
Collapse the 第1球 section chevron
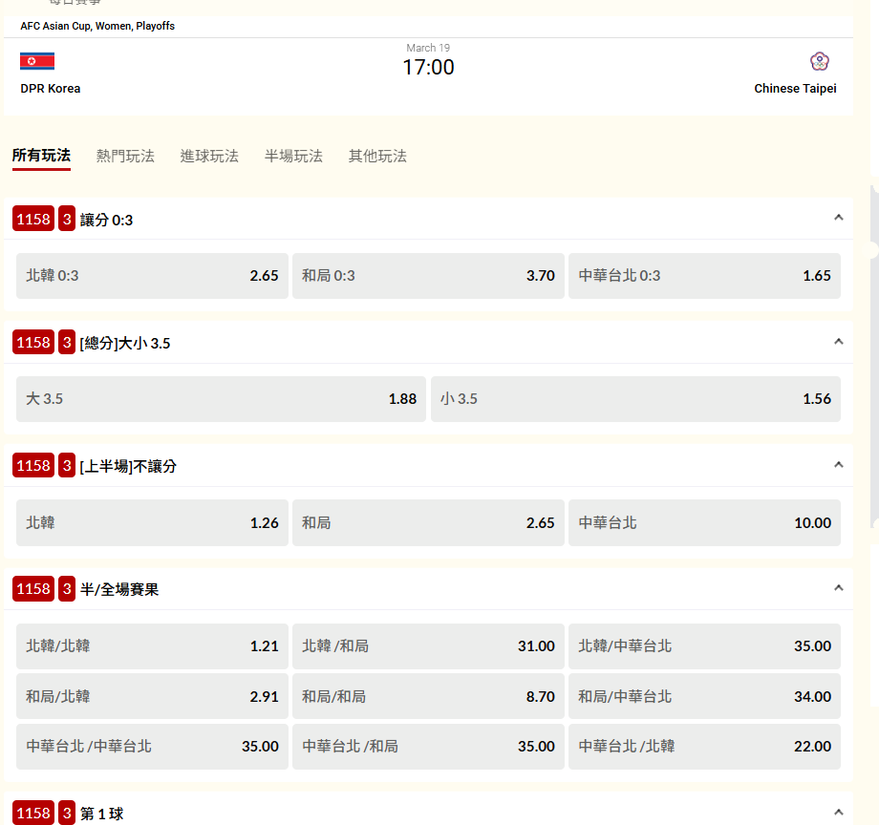(838, 812)
